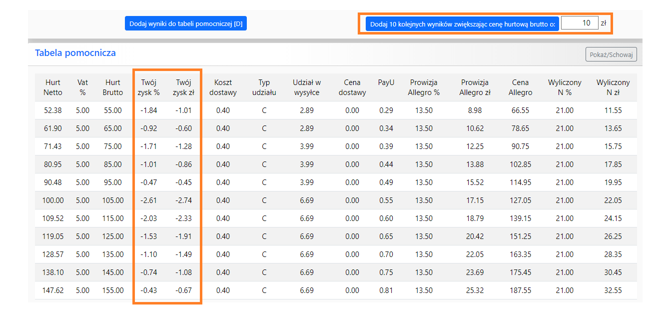Click 'Dodaj 10 kolejnych wyników' button
Image resolution: width=671 pixels, height=312 pixels.
coord(462,23)
